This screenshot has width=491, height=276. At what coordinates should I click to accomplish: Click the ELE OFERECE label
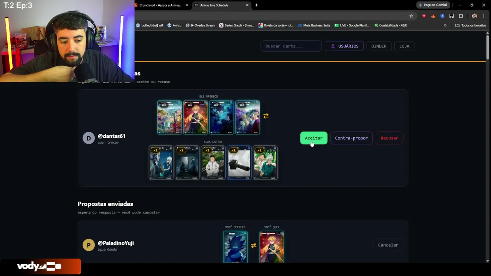209,97
